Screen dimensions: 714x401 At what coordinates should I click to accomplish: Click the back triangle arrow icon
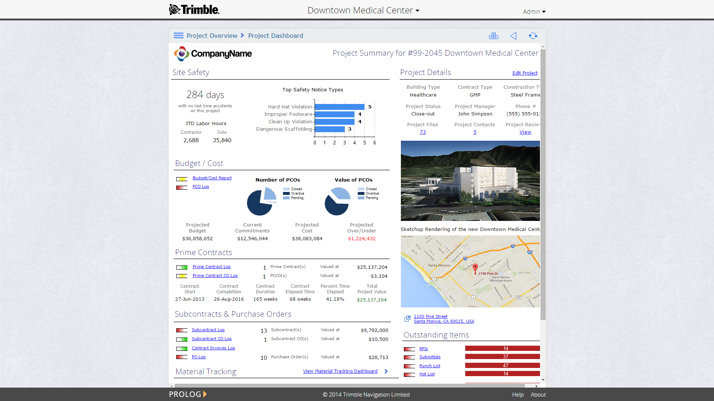pyautogui.click(x=513, y=36)
